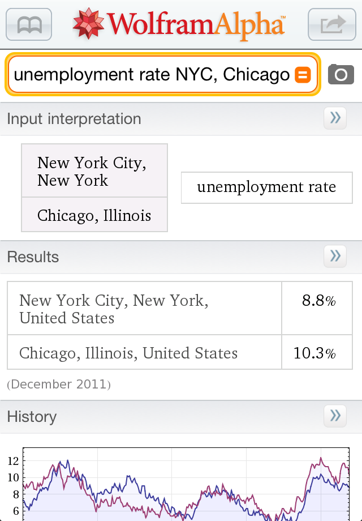
Task: Tap the unemployment rate interpretation box
Action: (266, 187)
